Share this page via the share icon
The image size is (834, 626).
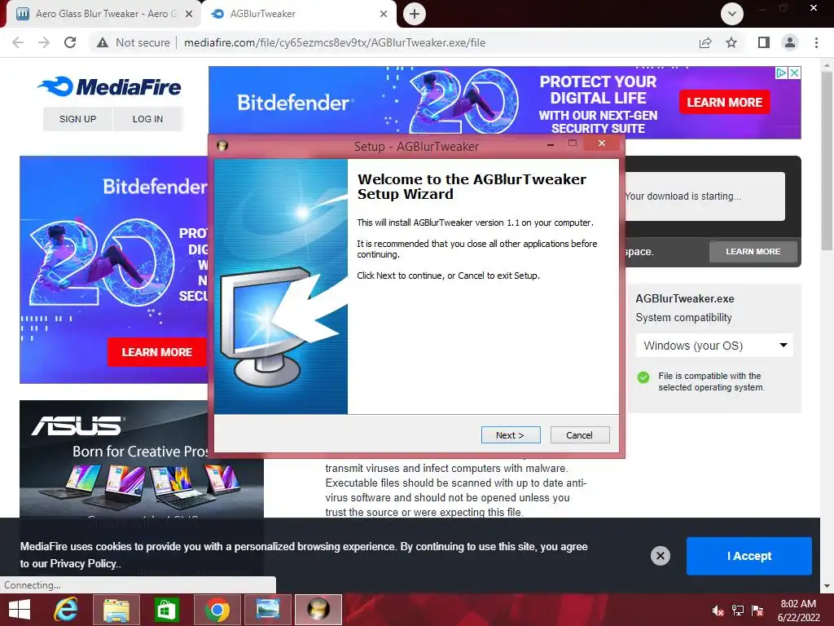(x=705, y=42)
